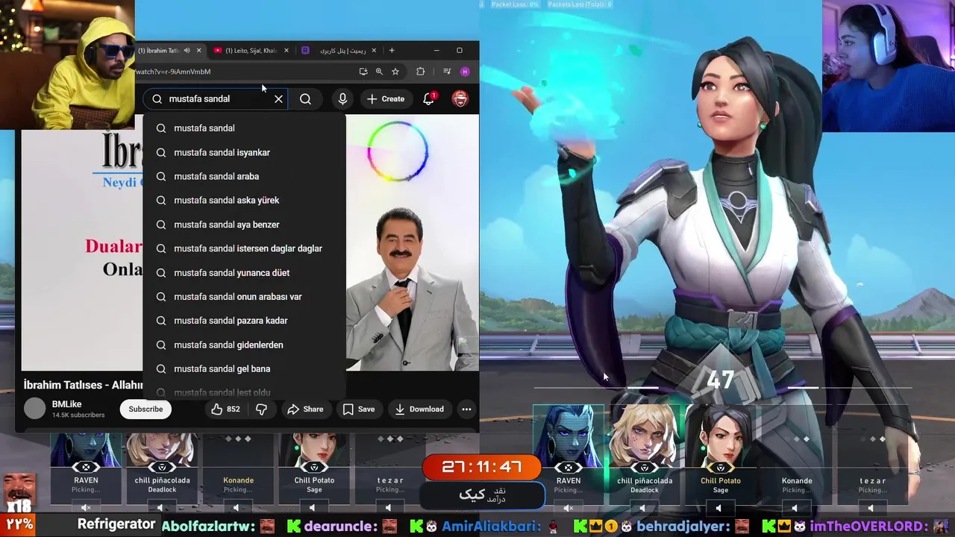The width and height of the screenshot is (955, 537).
Task: Mute tezar voice icon below YouTube window
Action: (x=389, y=508)
